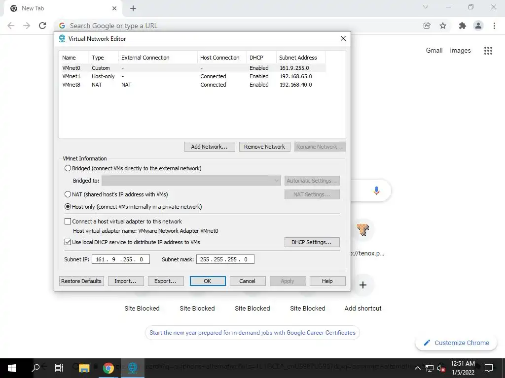Viewport: 505px width, 378px height.
Task: Select the VMnet1 row
Action: 193,76
